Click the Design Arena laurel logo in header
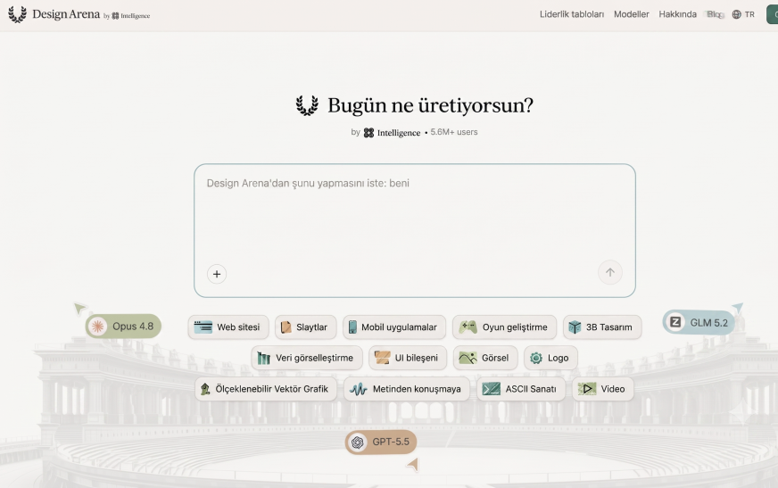Screen dimensions: 778x488 [x=17, y=14]
